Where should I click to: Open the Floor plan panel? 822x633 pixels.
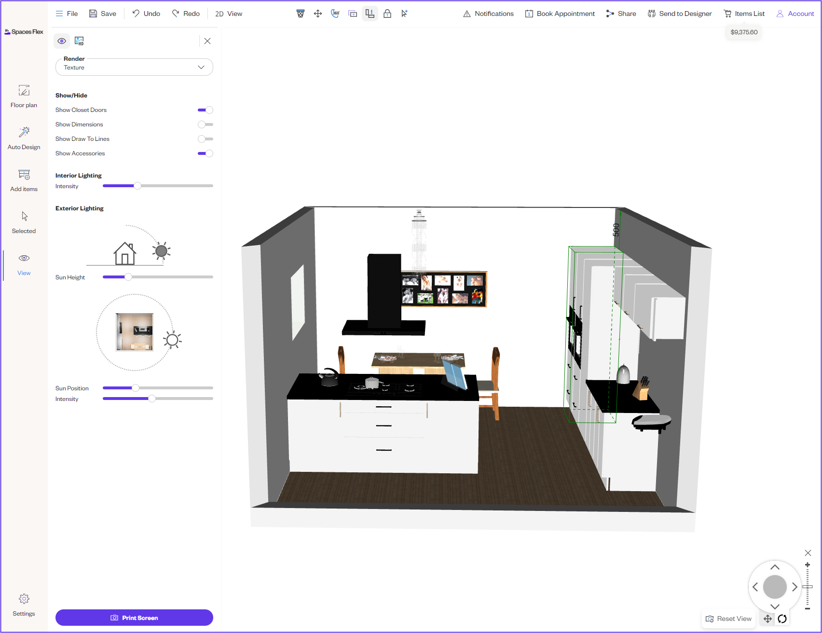(24, 96)
